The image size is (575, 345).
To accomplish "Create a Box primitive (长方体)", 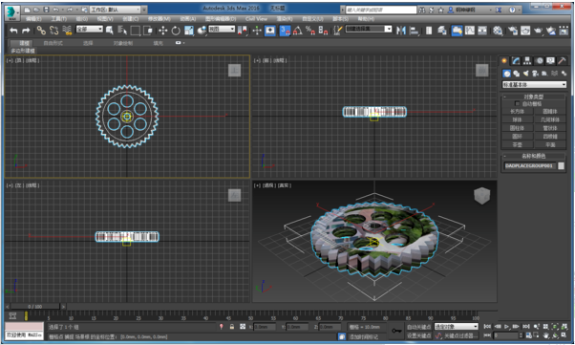I will pos(517,111).
